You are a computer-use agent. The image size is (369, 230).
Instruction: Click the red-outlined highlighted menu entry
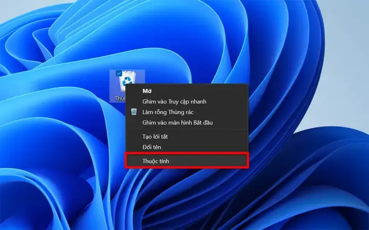(188, 161)
